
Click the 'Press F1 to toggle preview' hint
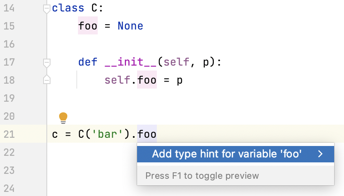[202, 176]
